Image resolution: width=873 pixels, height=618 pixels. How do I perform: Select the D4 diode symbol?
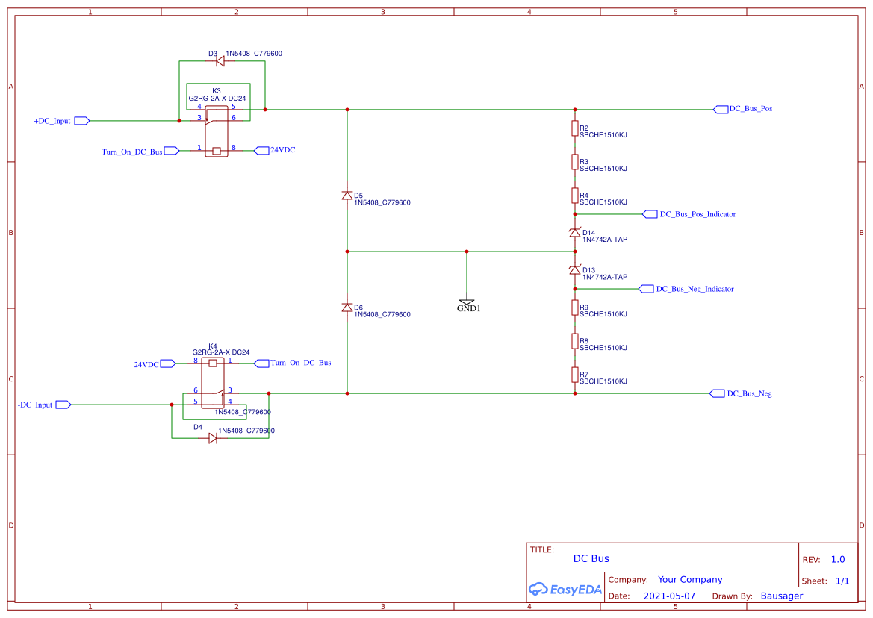(213, 438)
